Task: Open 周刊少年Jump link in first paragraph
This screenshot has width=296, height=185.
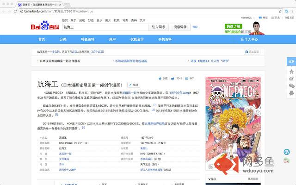Action: point(180,92)
